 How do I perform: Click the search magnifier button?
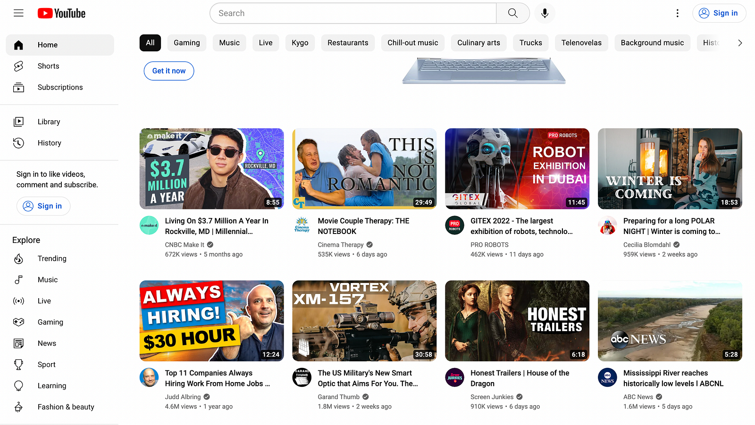click(513, 13)
